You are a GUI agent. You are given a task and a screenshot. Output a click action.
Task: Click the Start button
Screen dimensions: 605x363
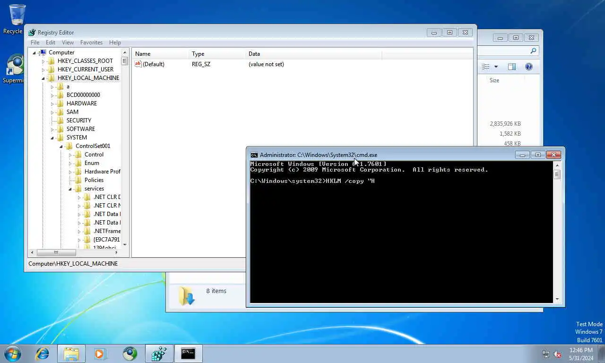point(13,354)
